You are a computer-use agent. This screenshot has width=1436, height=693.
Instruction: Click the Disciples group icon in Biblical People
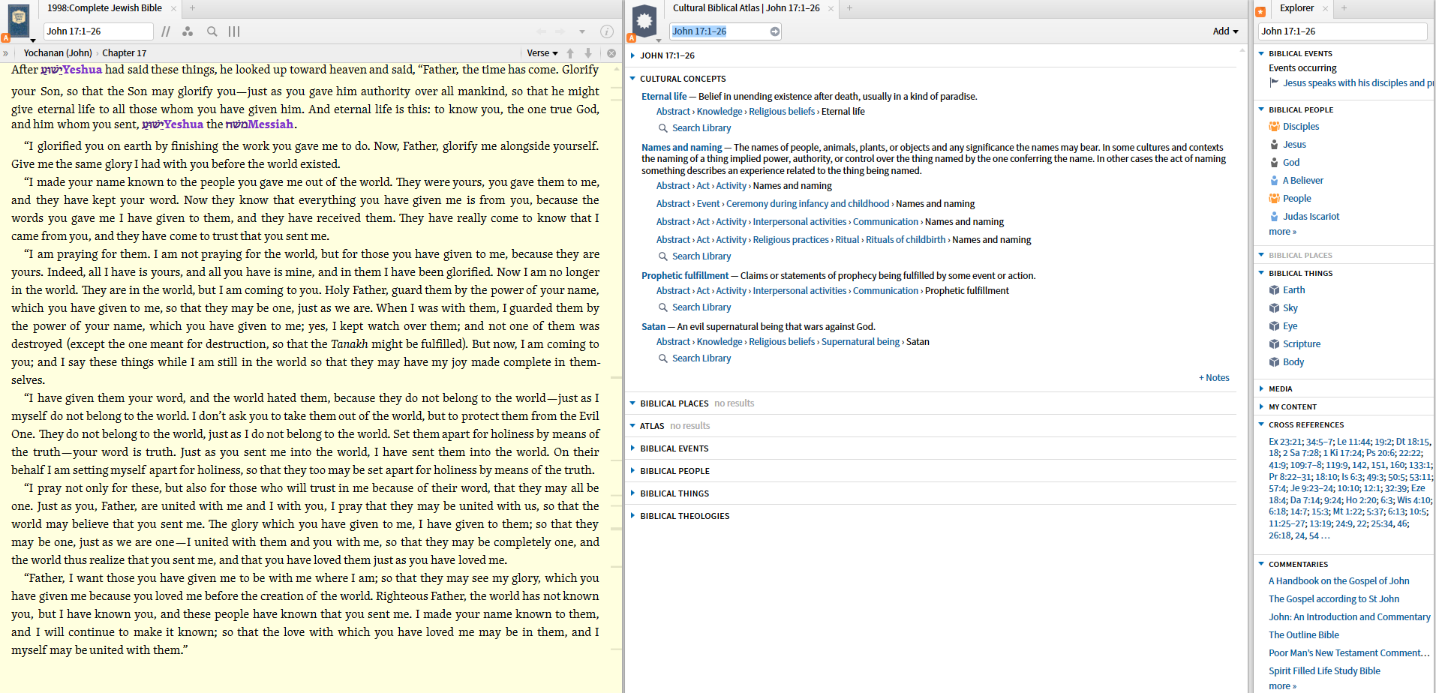pyautogui.click(x=1274, y=127)
